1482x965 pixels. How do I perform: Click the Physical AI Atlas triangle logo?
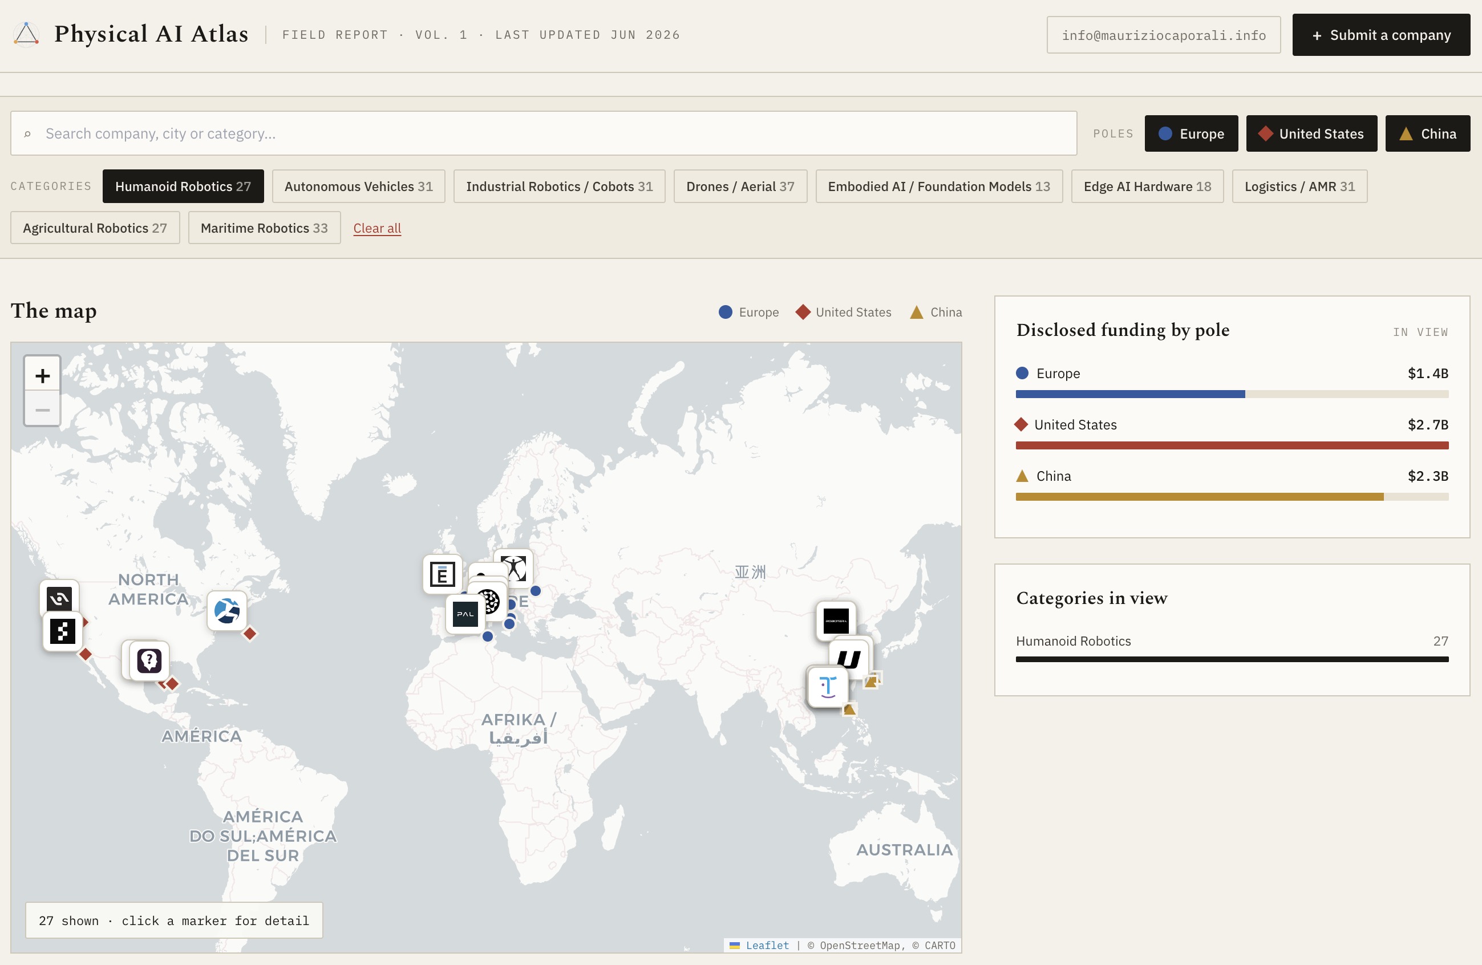pyautogui.click(x=26, y=35)
